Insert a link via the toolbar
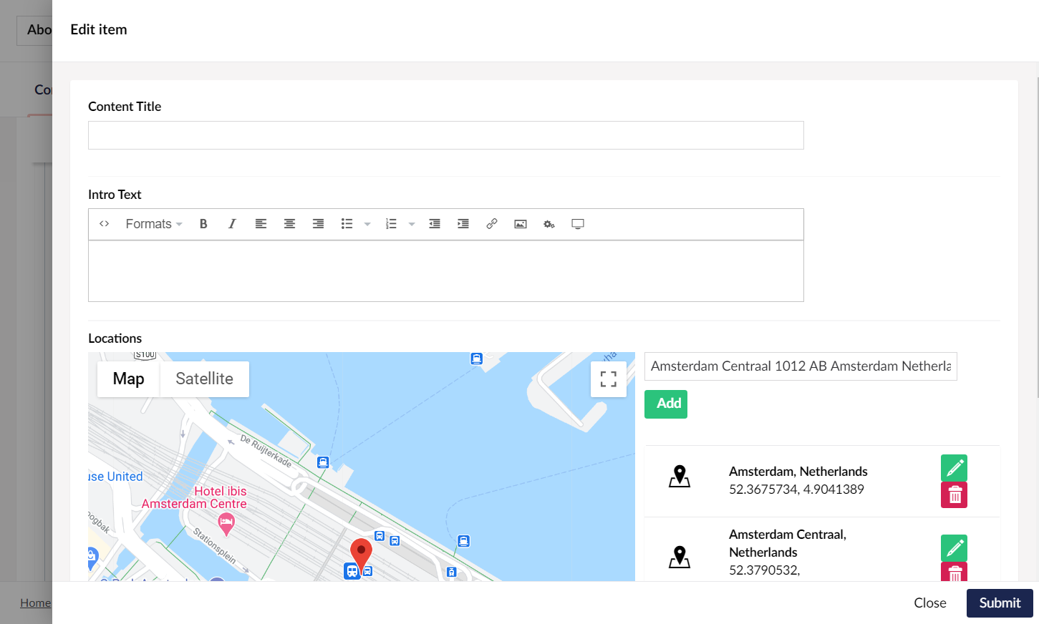Viewport: 1039px width, 624px height. point(492,224)
